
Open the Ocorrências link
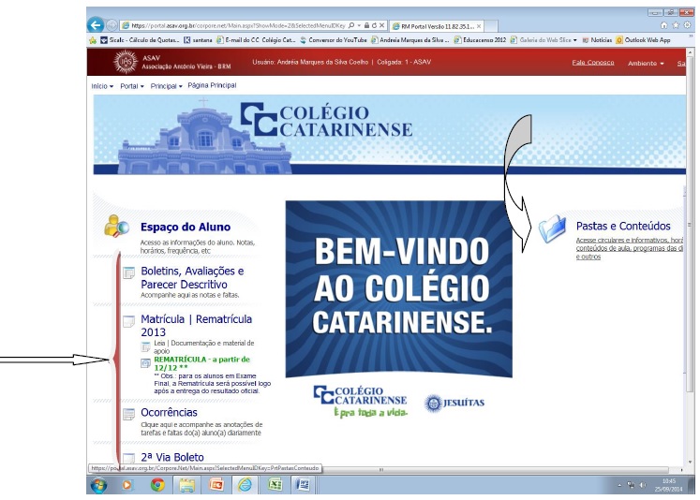pyautogui.click(x=169, y=413)
